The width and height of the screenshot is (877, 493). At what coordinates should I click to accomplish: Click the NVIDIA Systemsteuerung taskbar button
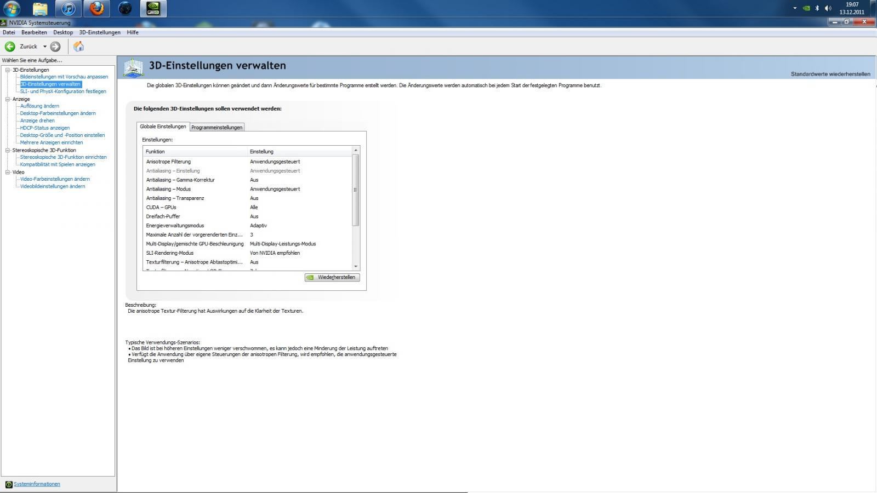click(153, 9)
